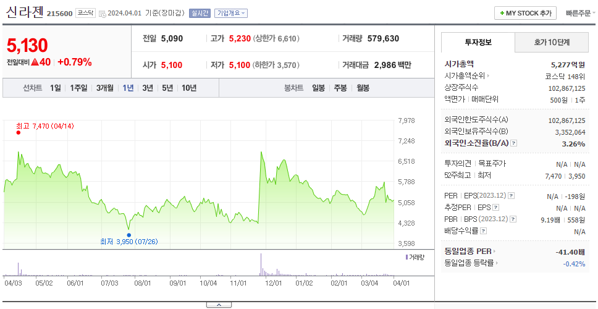This screenshot has width=598, height=309.
Task: Open help icon beside PER EPS(2023.12)
Action: (x=512, y=196)
